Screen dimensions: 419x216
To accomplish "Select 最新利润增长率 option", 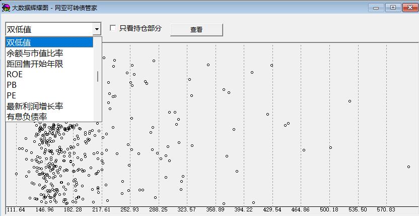I will [49, 106].
